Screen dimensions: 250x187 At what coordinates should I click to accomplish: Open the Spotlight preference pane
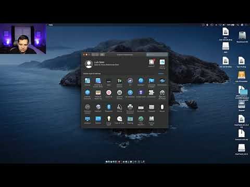click(141, 82)
